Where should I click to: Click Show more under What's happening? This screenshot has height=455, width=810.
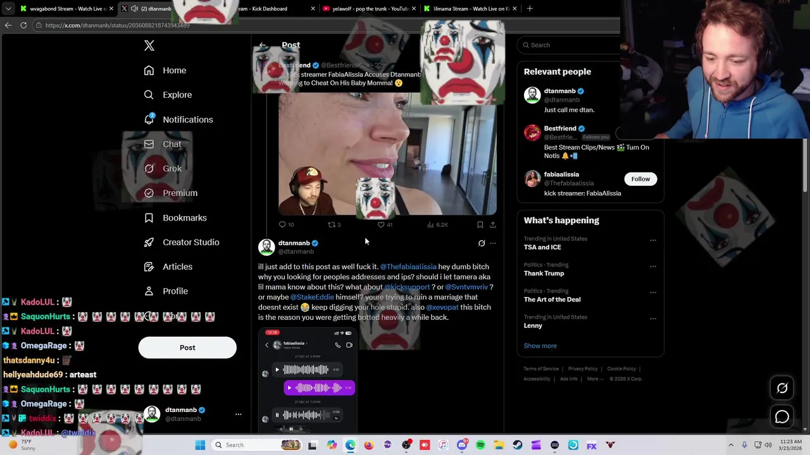point(540,346)
